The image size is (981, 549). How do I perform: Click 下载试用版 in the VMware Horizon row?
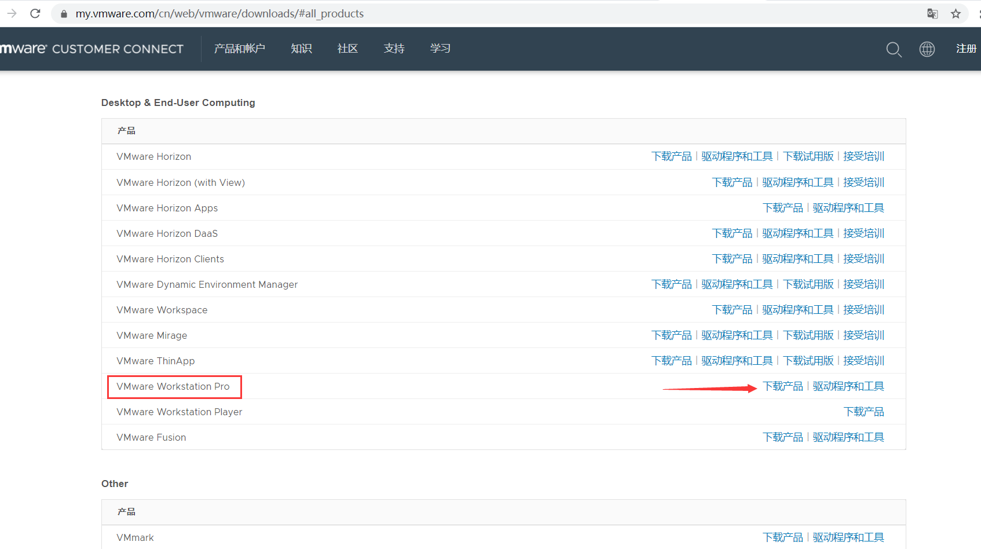pyautogui.click(x=808, y=156)
